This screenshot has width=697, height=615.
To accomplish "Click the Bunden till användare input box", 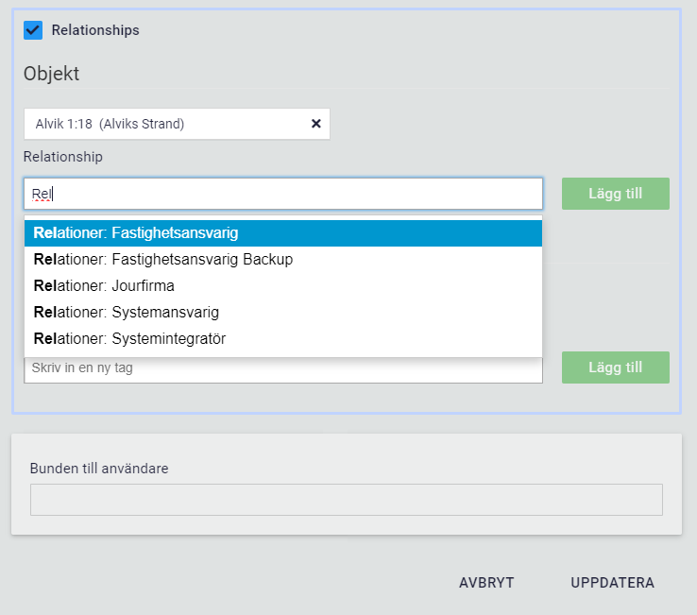I will pos(347,500).
